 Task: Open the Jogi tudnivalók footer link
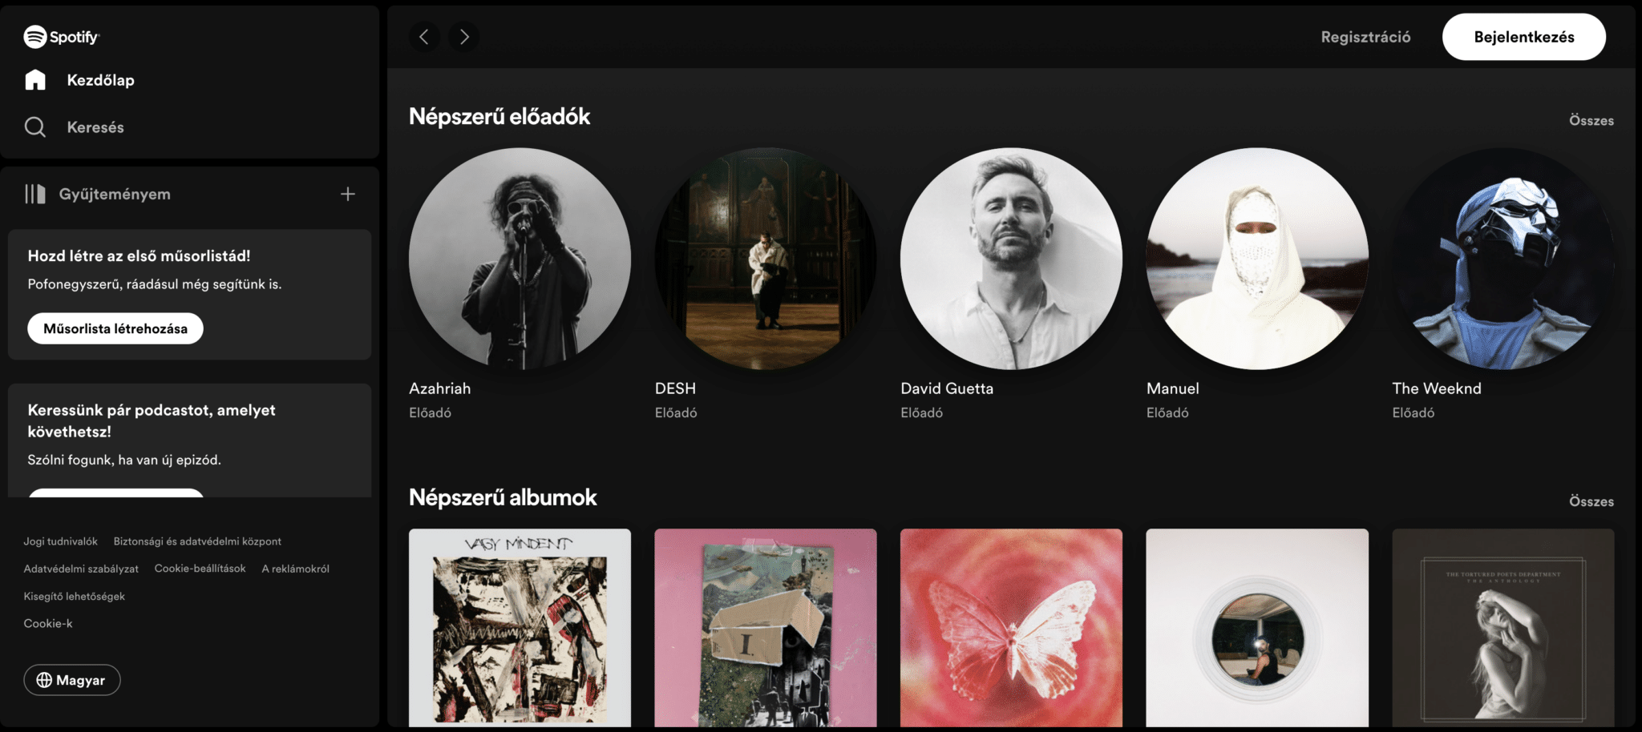pos(60,541)
